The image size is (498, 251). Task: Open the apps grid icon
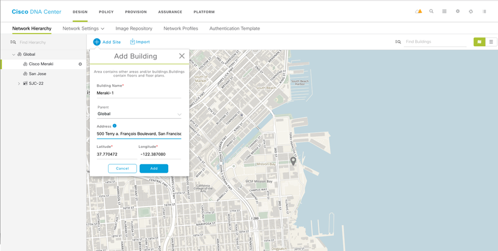(x=444, y=11)
